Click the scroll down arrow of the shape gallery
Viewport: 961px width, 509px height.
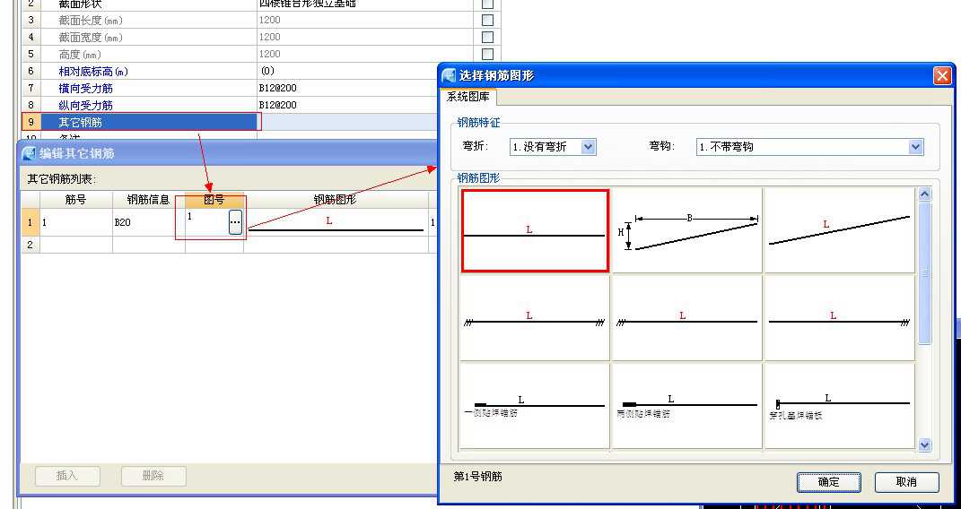pos(924,444)
